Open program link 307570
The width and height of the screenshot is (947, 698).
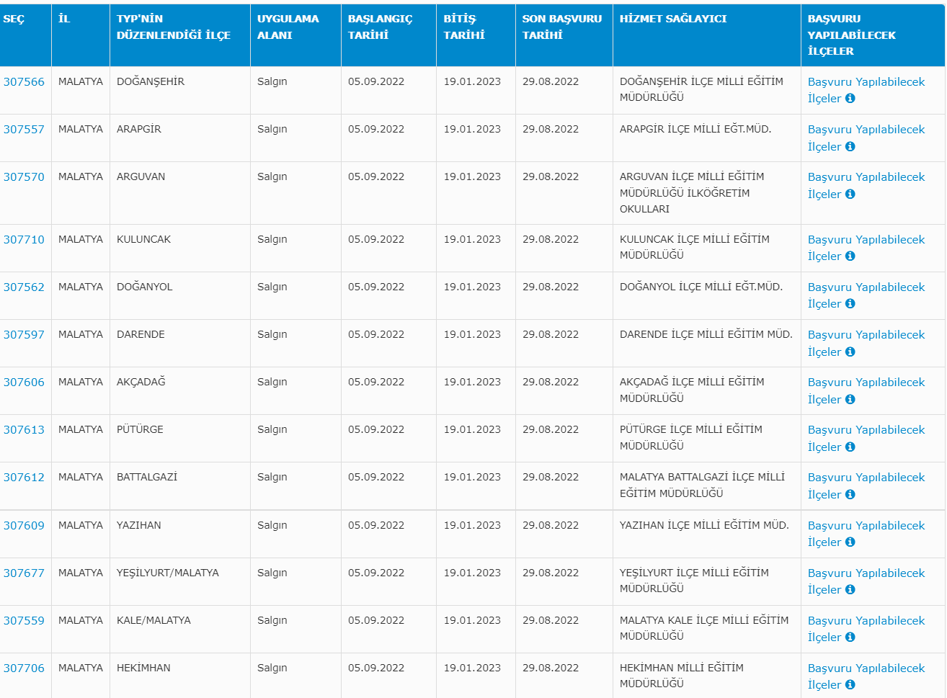point(24,177)
